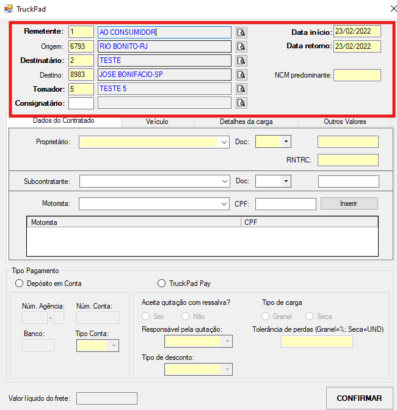Select the Depósito em Conta option

pyautogui.click(x=20, y=284)
